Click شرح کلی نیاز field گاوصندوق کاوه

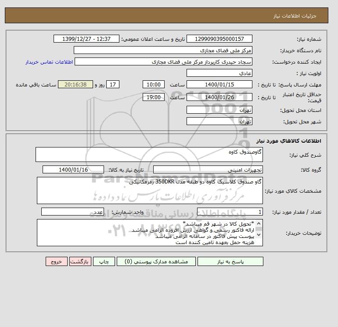[x=149, y=155]
